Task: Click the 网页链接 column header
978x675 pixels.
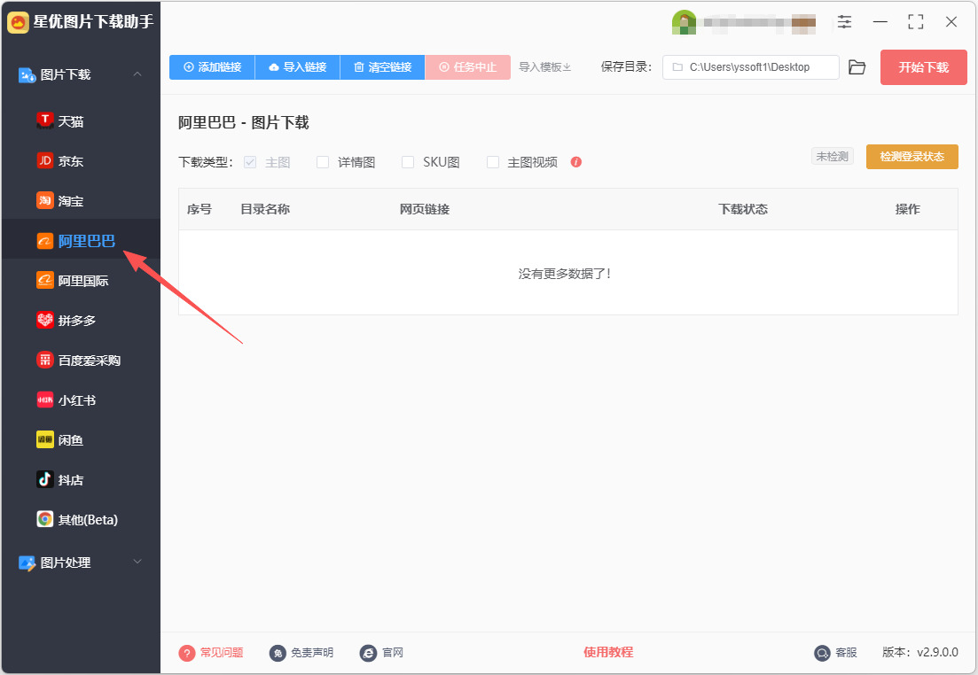Action: tap(425, 209)
